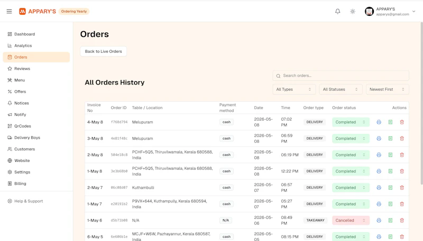
Task: Print order 3-May 8
Action: (x=379, y=139)
